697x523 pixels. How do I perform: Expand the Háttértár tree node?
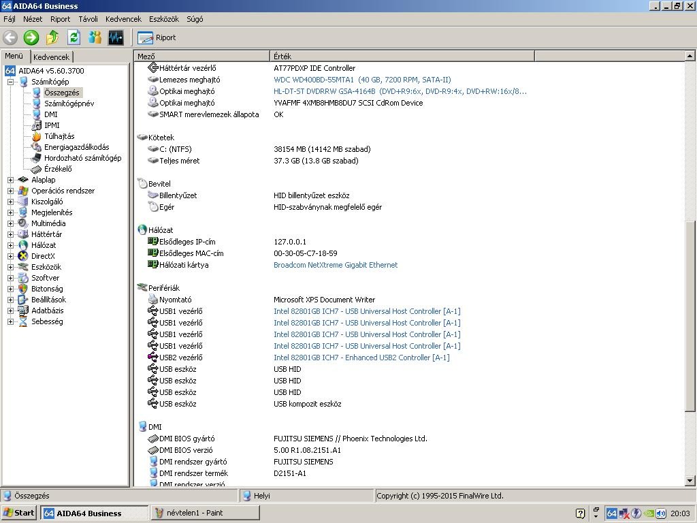10,234
